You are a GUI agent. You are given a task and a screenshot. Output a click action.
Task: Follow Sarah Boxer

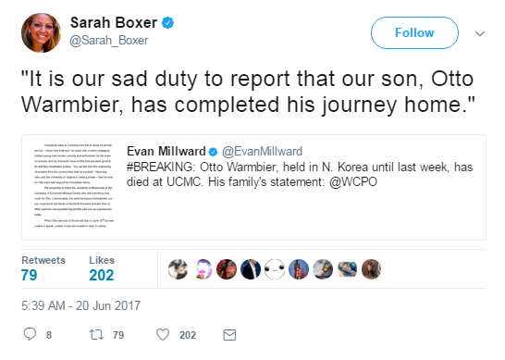click(414, 33)
